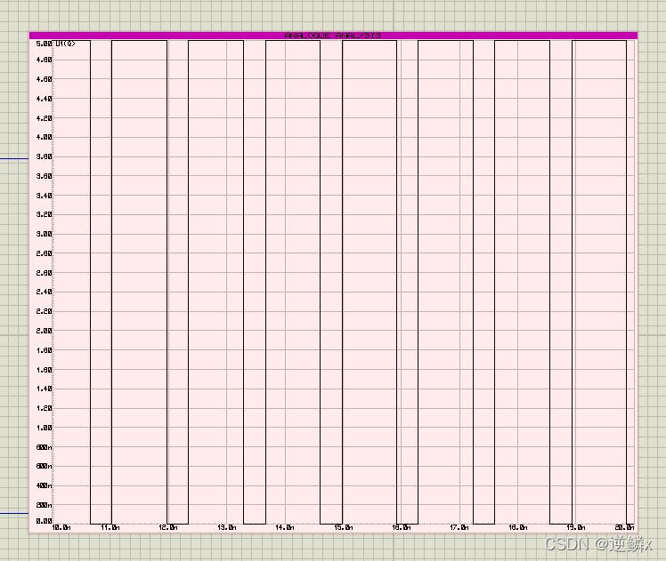Click the 13.0n time axis label
Viewport: 666px width, 561px height.
(227, 527)
